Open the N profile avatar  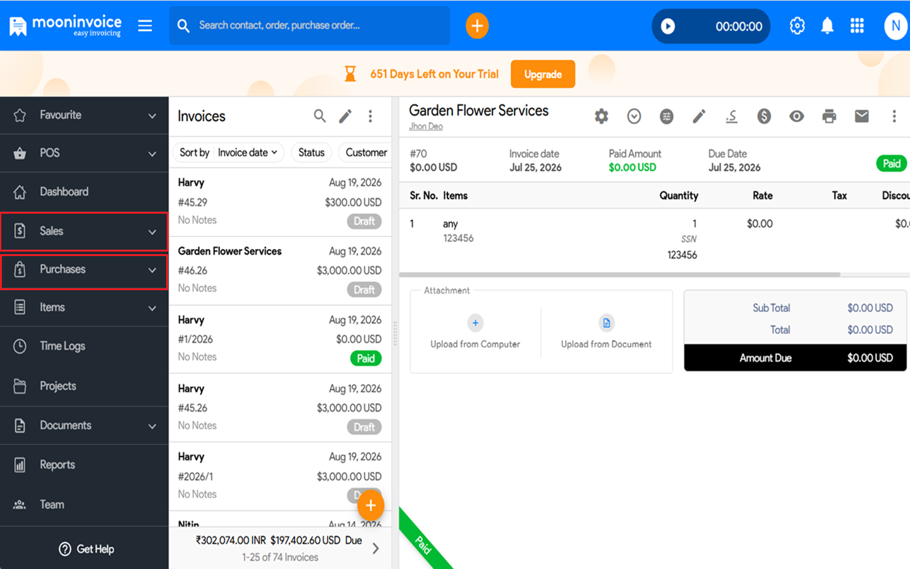pos(895,26)
